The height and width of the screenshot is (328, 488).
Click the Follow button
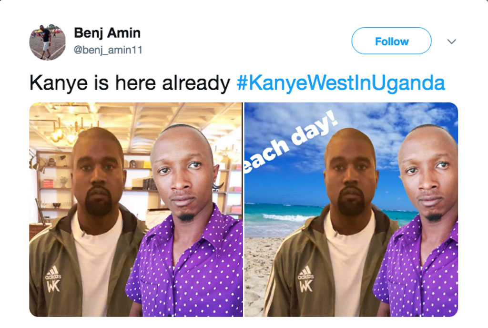pyautogui.click(x=391, y=41)
